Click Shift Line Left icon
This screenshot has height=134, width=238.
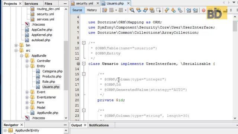tap(189, 10)
